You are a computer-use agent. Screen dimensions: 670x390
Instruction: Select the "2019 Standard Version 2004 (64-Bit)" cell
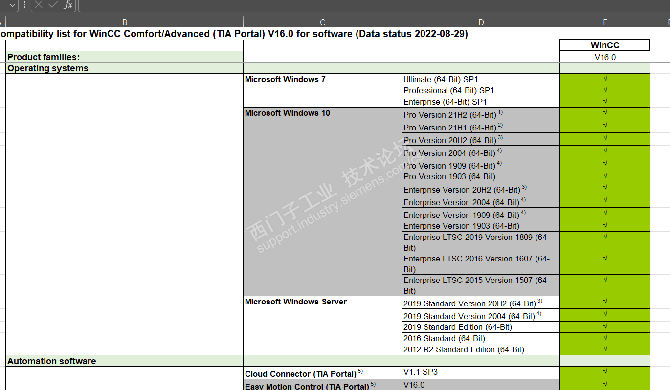click(481, 315)
